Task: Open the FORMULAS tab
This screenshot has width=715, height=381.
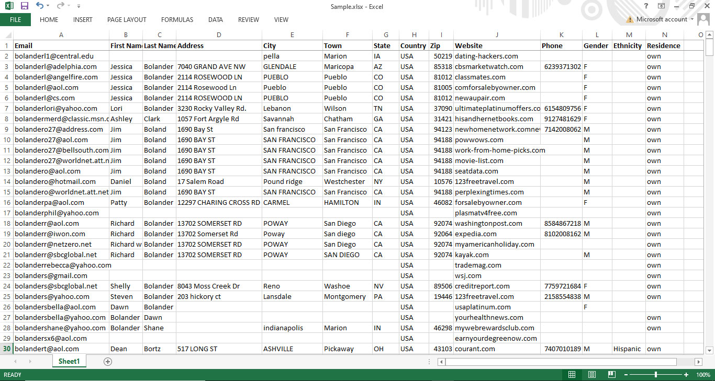Action: pyautogui.click(x=177, y=20)
